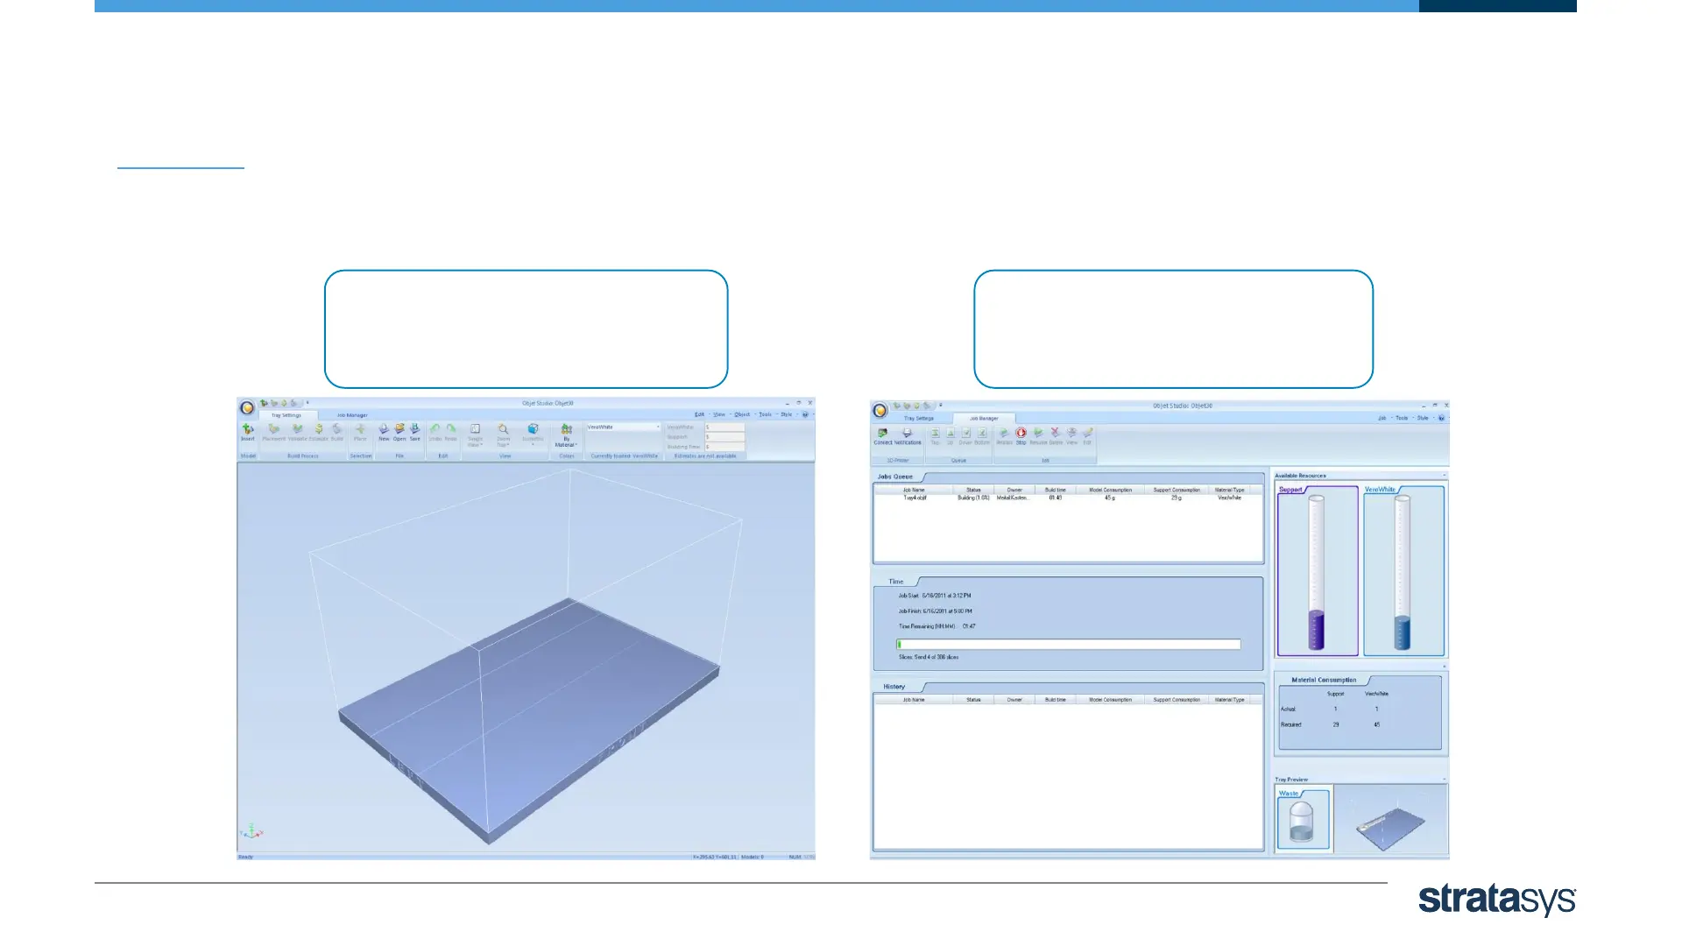The width and height of the screenshot is (1682, 946).
Task: Open the Notifications icon in Job Manager
Action: tap(908, 434)
